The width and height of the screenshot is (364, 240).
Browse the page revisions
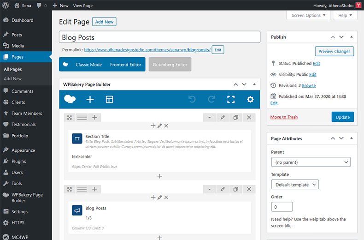click(x=309, y=85)
